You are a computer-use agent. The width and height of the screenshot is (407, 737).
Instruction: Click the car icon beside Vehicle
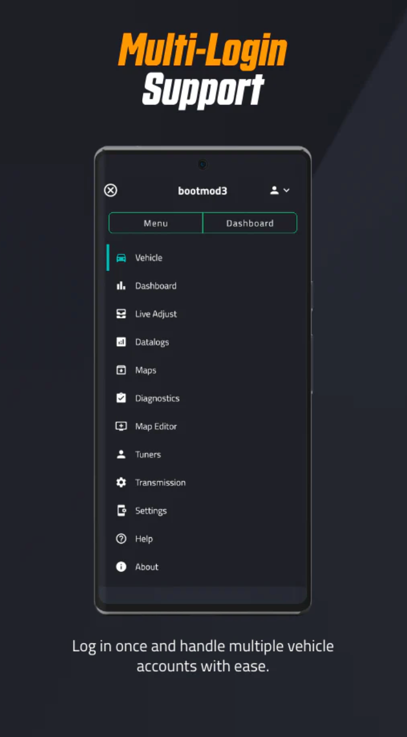[121, 258]
